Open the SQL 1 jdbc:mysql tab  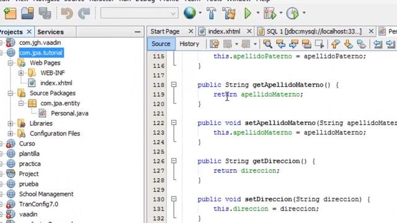pyautogui.click(x=314, y=32)
